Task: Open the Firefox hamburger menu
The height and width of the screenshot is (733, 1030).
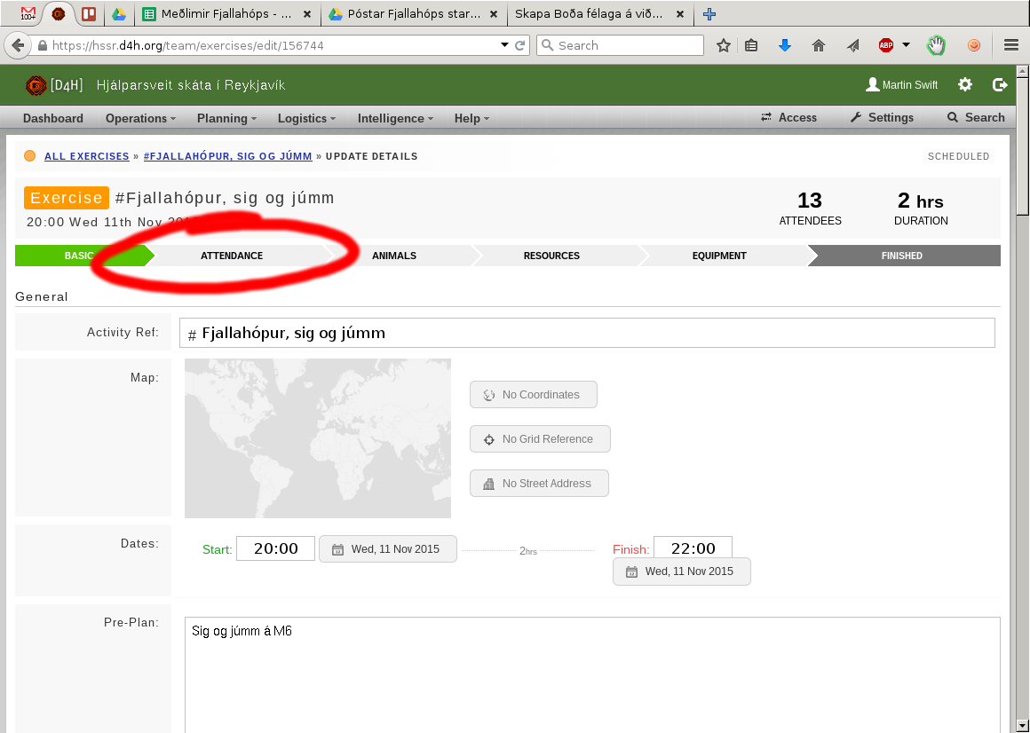Action: (1011, 45)
